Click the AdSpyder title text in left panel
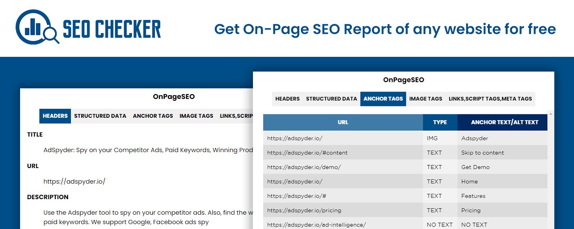 [x=148, y=150]
